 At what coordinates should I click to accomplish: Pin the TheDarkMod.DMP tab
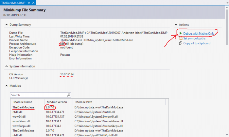click(x=29, y=3)
